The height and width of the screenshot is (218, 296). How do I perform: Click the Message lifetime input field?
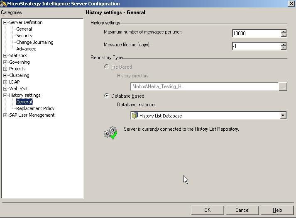click(x=256, y=46)
